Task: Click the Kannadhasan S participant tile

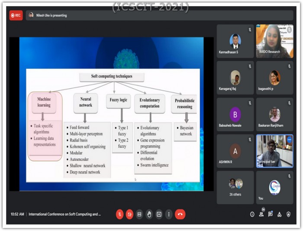Action: pos(235,41)
